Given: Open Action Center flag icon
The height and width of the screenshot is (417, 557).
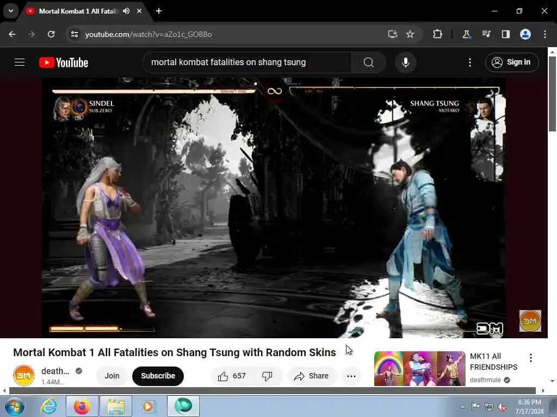Looking at the screenshot, I should [x=475, y=407].
